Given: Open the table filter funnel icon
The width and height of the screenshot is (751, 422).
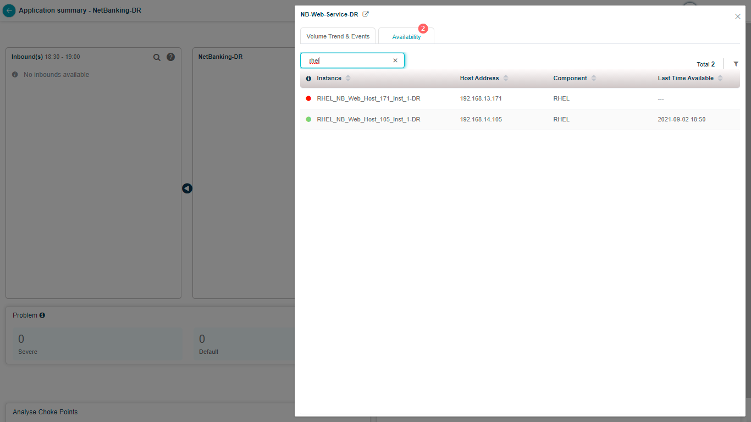Looking at the screenshot, I should (x=736, y=64).
